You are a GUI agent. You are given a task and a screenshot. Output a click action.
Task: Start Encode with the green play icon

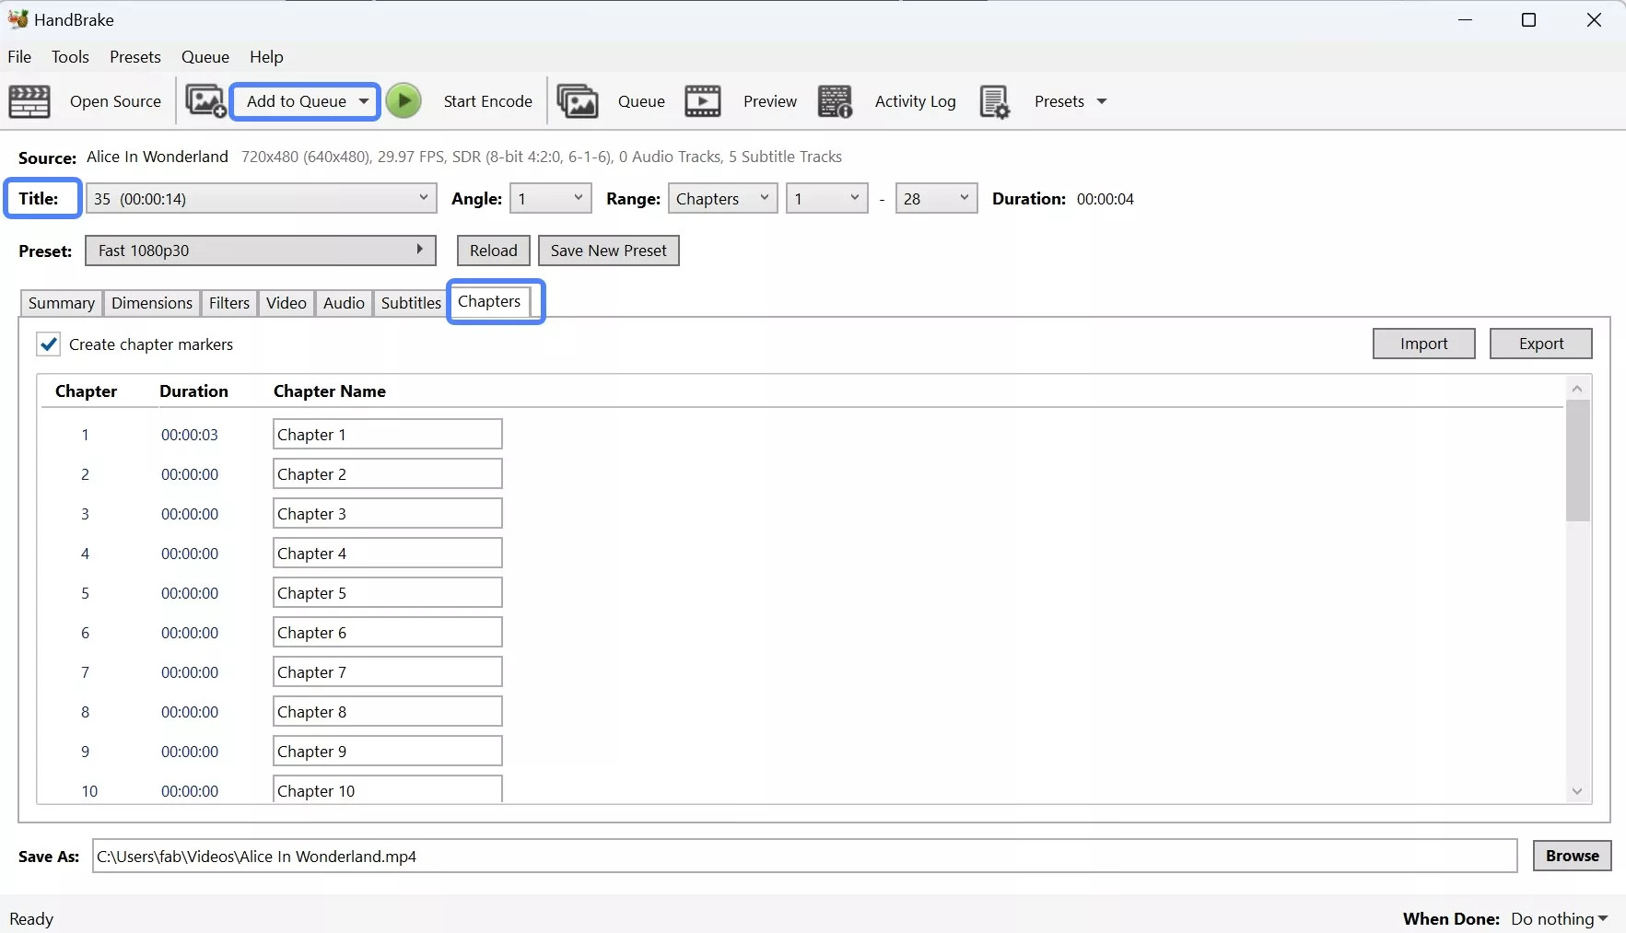[x=404, y=101]
